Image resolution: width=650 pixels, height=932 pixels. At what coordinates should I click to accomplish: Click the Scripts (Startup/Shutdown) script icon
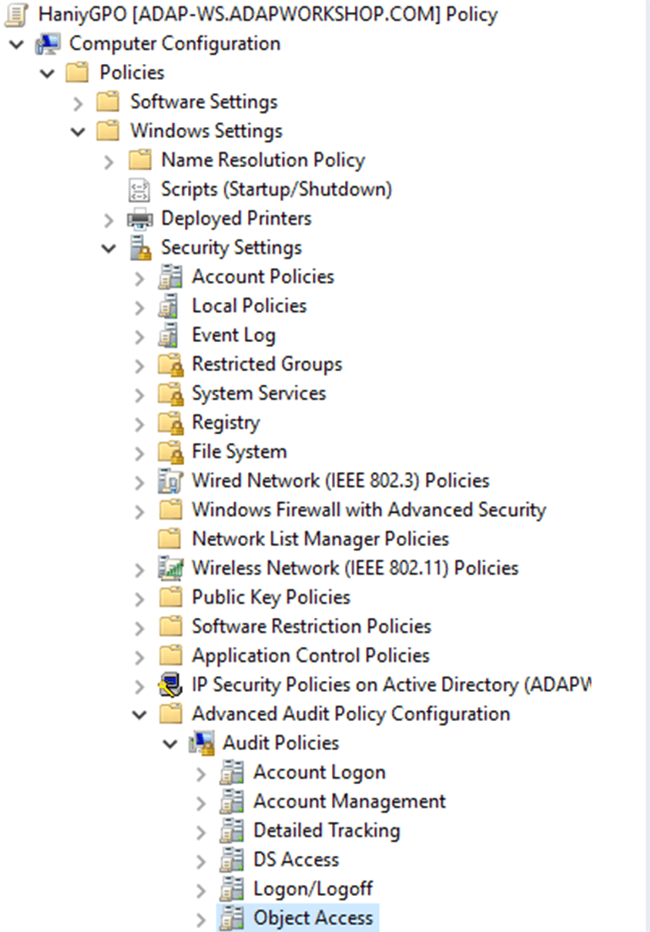(x=140, y=189)
